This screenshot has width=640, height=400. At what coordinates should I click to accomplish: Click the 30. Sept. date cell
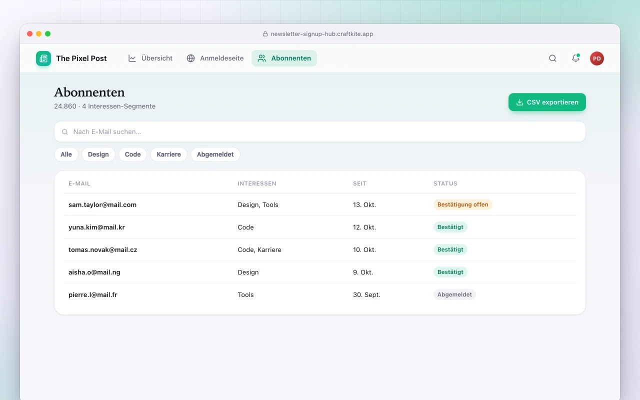tap(366, 294)
